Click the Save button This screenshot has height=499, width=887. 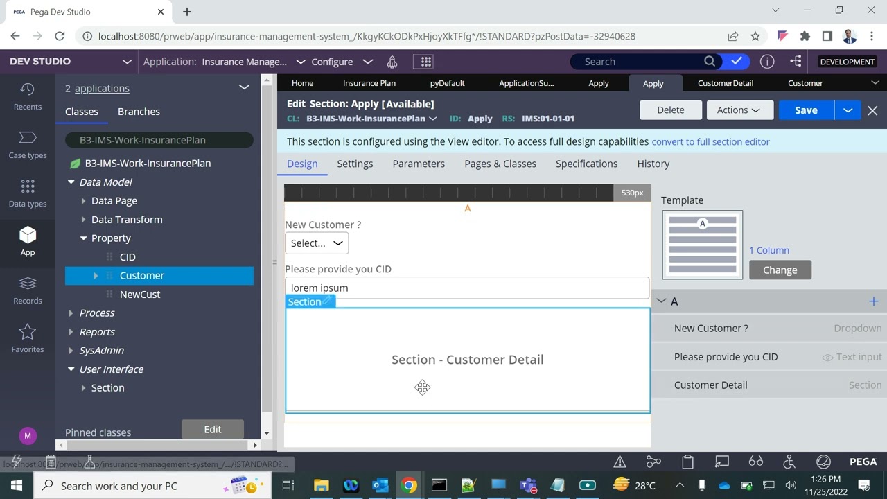tap(806, 110)
